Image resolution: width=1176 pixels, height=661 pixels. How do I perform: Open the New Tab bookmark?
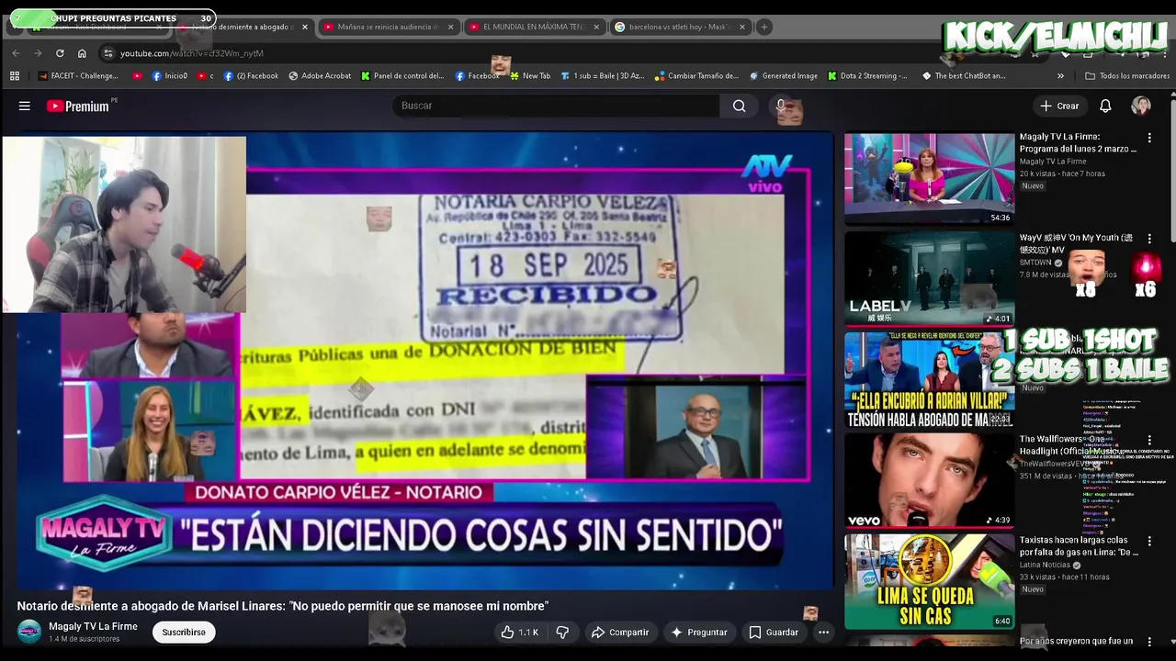530,76
